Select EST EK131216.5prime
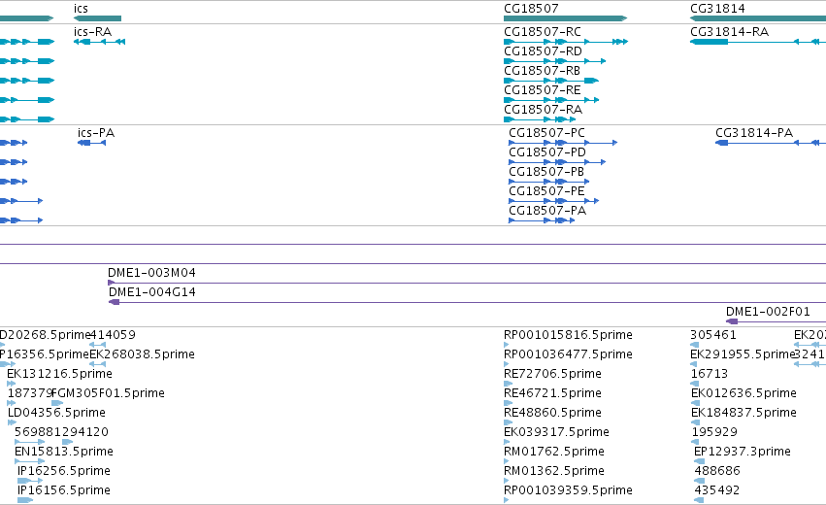This screenshot has width=826, height=505. point(59,374)
